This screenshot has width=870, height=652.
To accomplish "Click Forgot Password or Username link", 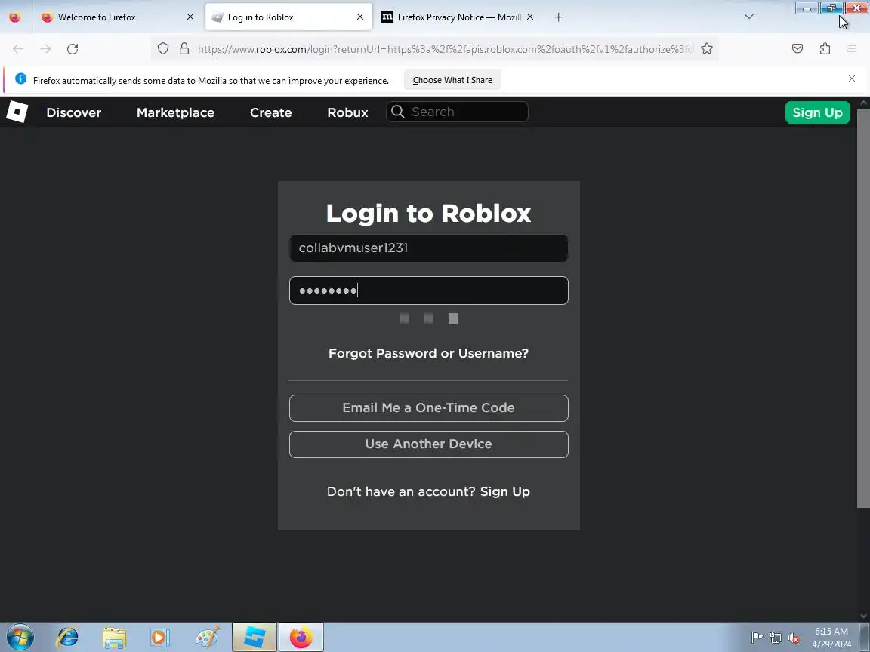I will point(428,353).
